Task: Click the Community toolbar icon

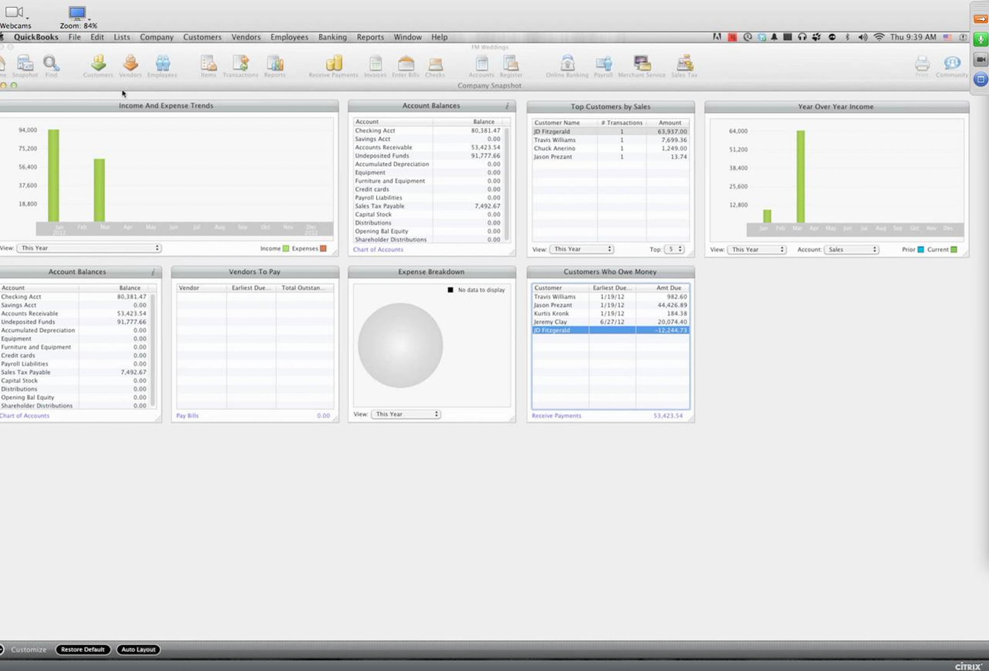Action: point(952,66)
